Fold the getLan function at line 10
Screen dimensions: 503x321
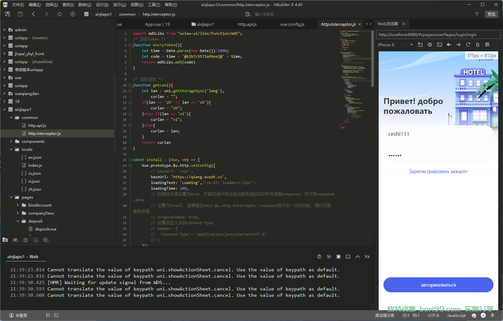coord(130,85)
